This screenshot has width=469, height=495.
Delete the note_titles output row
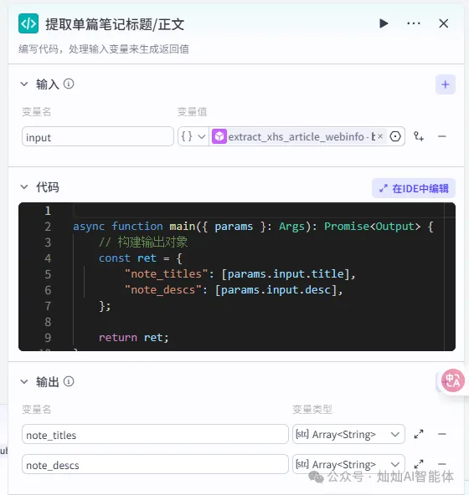(x=442, y=435)
